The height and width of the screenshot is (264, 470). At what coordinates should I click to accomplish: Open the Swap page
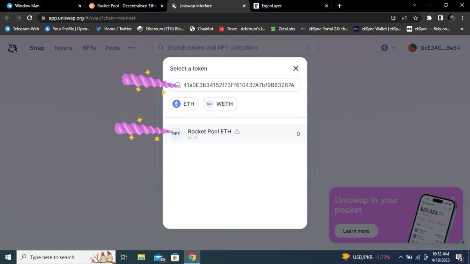click(x=37, y=48)
